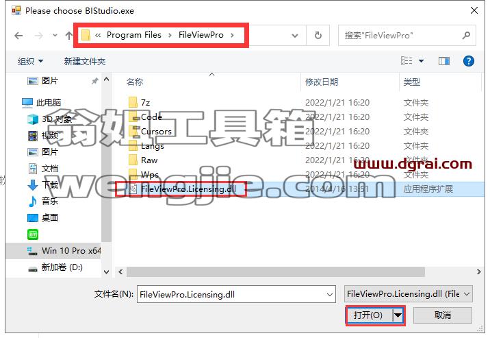Click the folder icon in address bar
Screen dimensions: 490x338
coord(86,35)
